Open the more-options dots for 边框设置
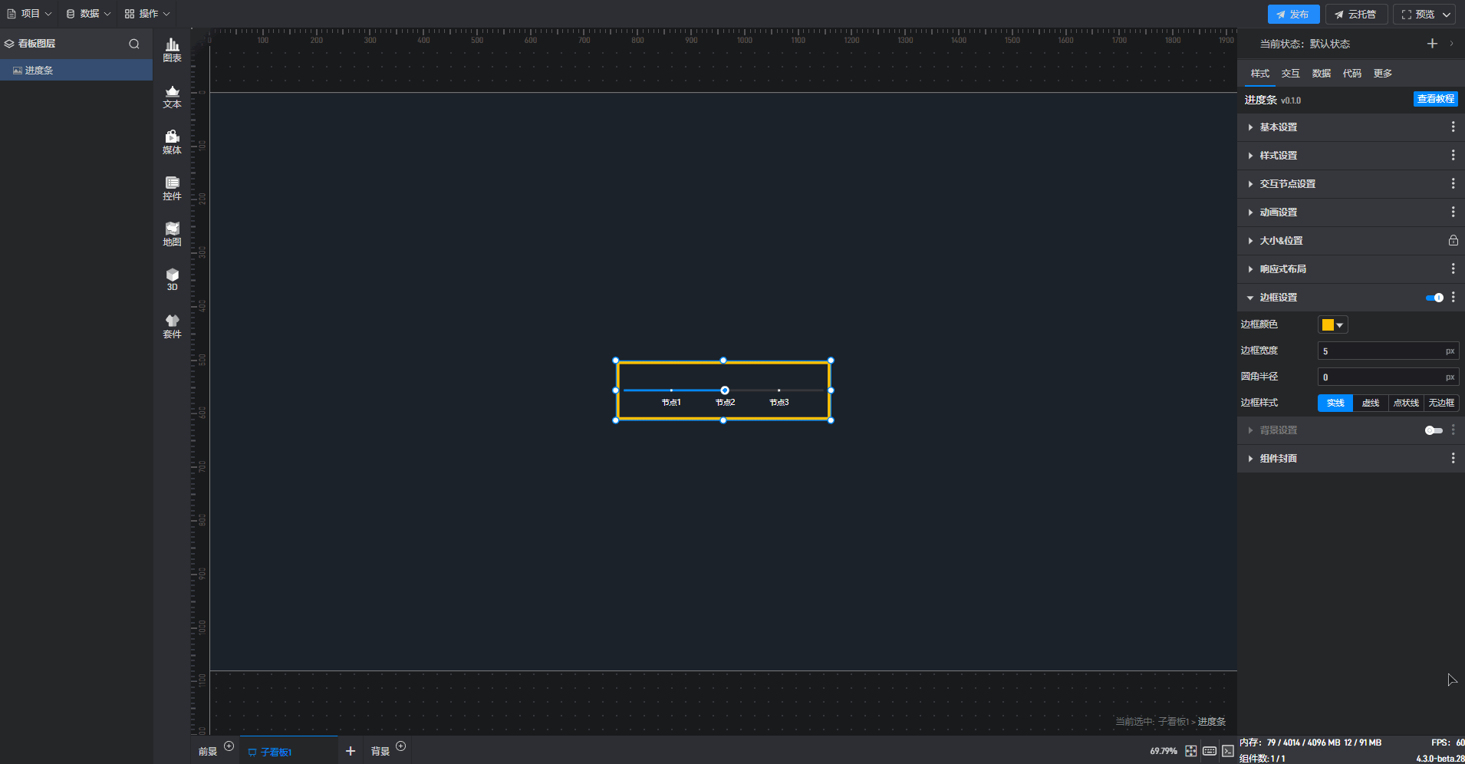The width and height of the screenshot is (1465, 764). pos(1453,297)
